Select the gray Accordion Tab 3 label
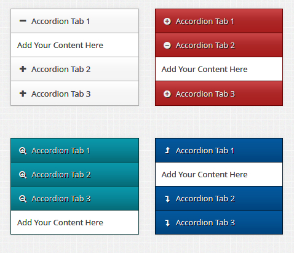Screen dimensions: 294x253 (x=61, y=94)
